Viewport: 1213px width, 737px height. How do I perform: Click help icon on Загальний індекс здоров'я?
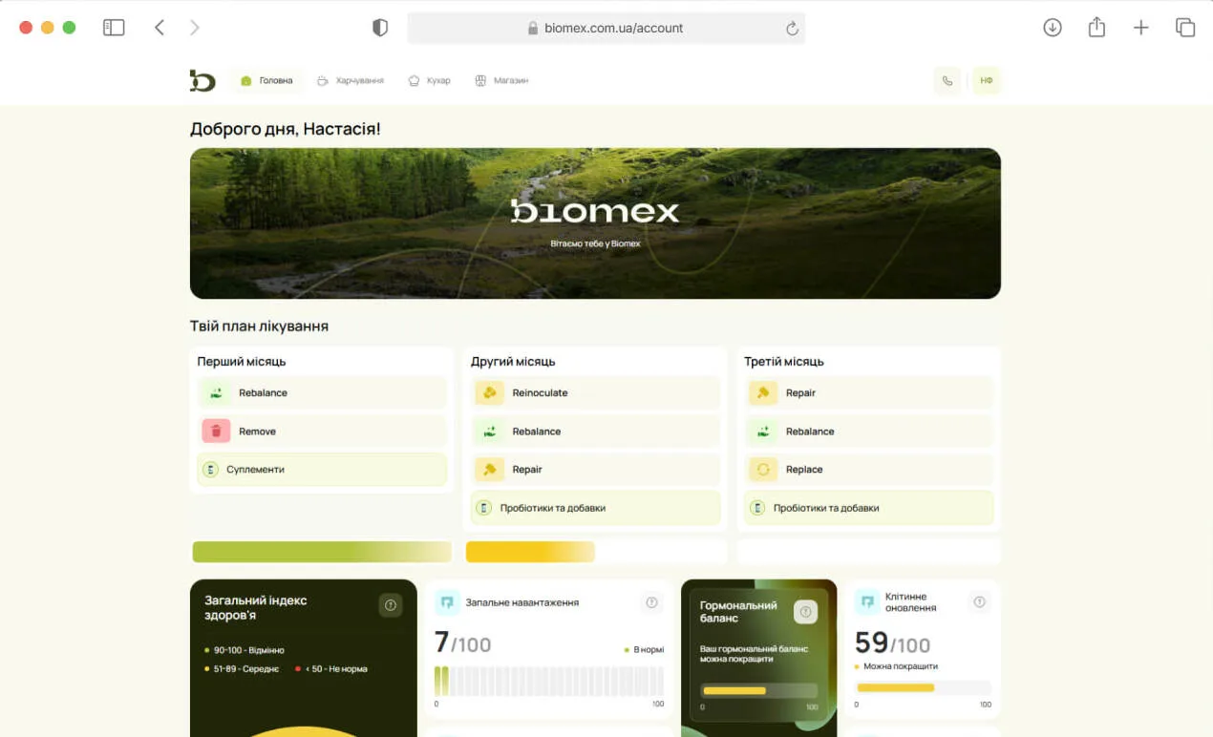click(390, 604)
